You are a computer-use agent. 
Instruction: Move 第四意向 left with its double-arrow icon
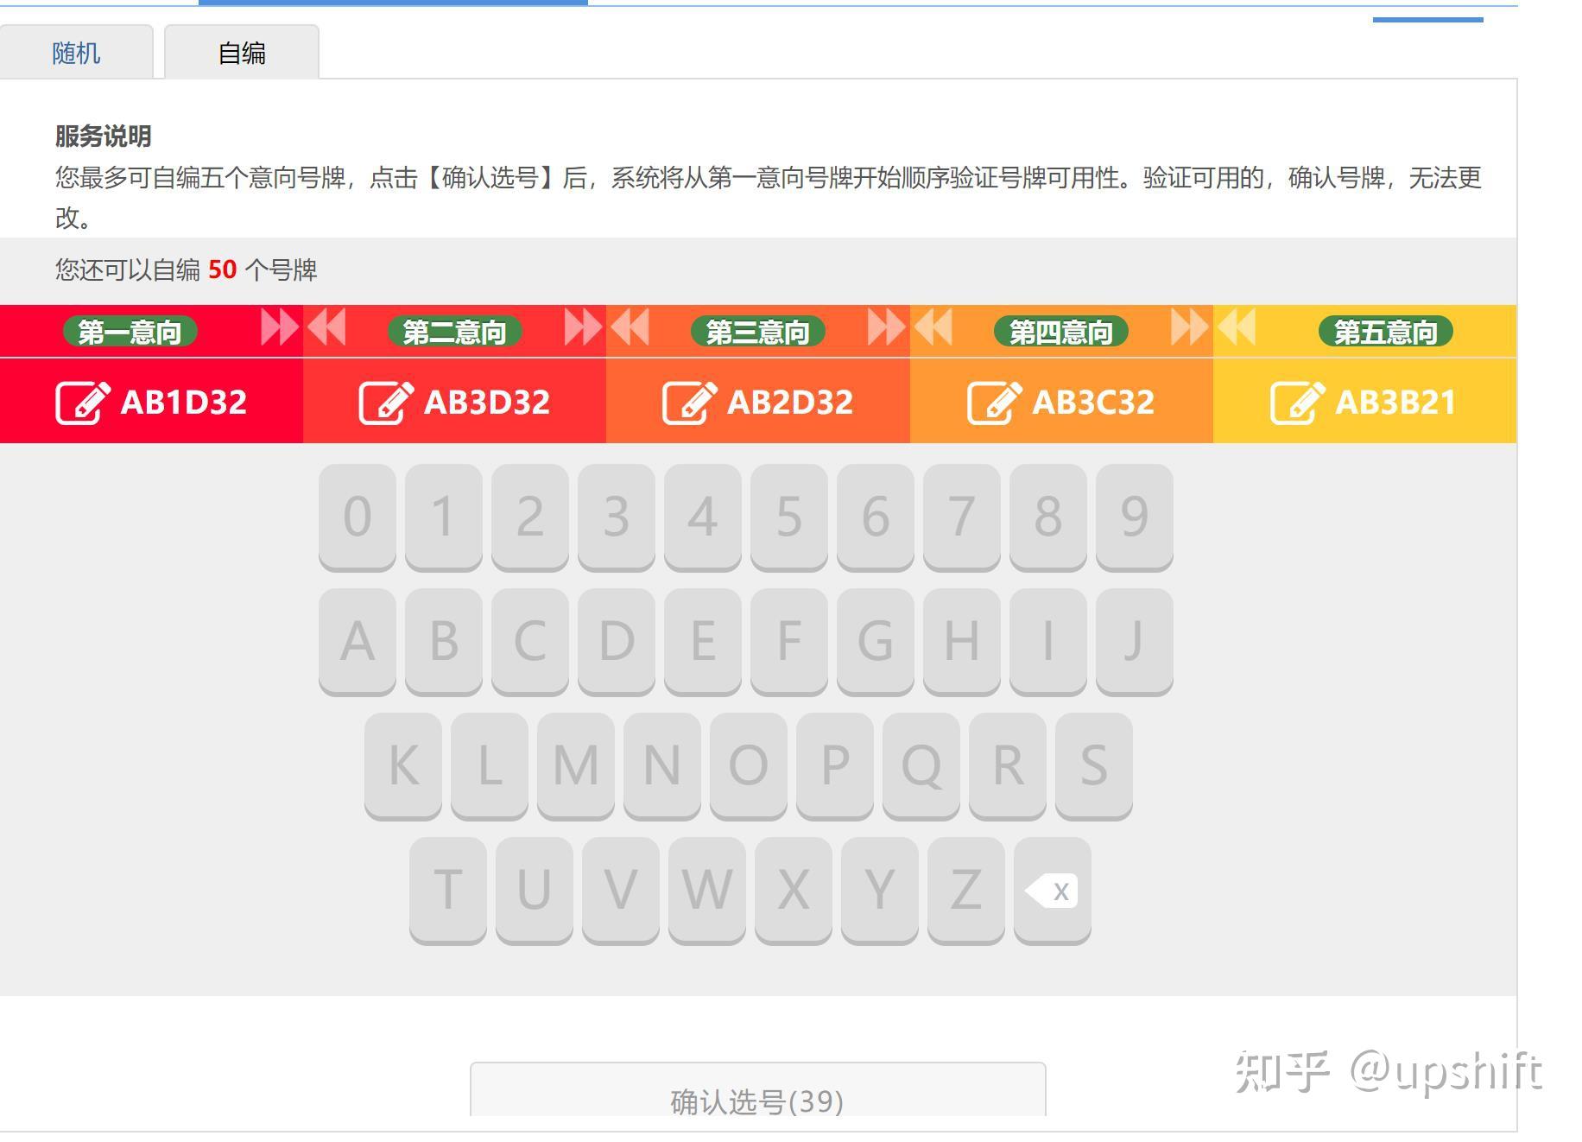933,328
